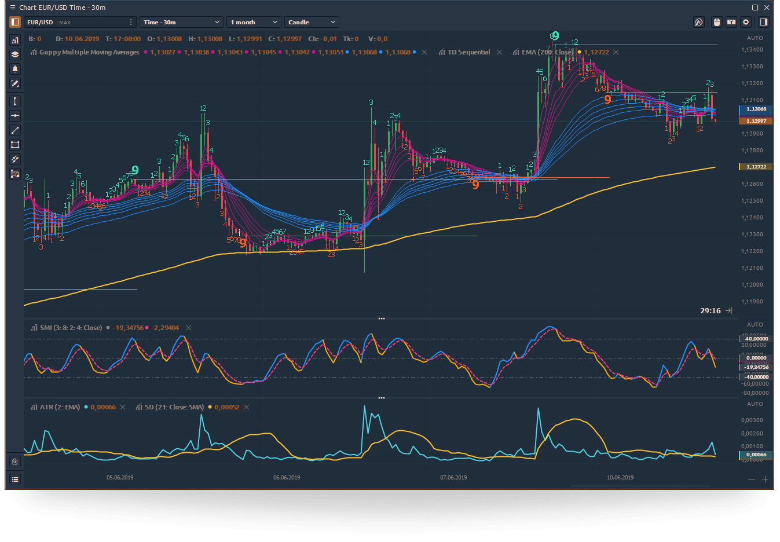The image size is (780, 542).
Task: Select the channel drawing tool
Action: tap(15, 159)
